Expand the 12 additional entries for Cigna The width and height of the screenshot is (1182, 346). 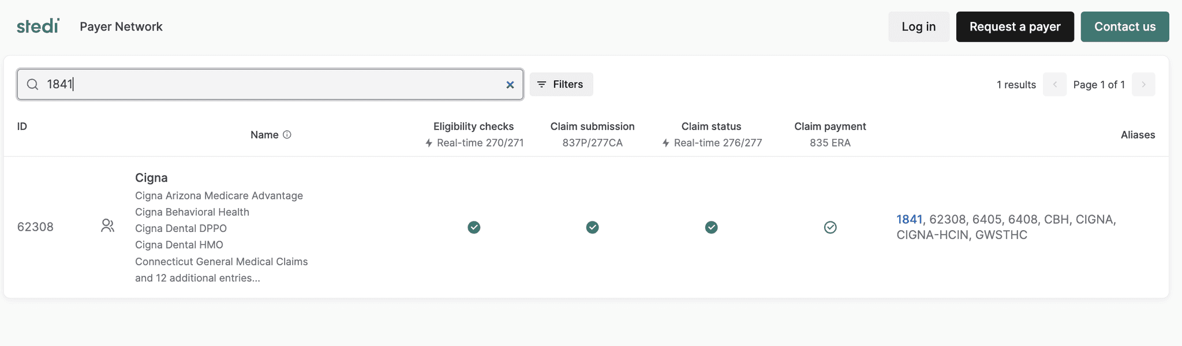point(197,277)
